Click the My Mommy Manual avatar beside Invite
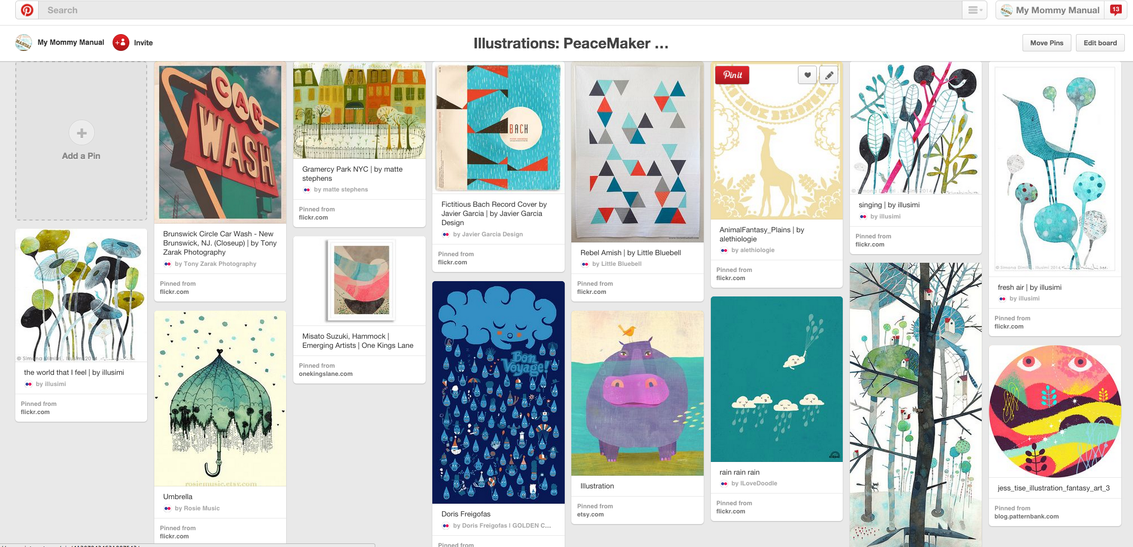Image resolution: width=1133 pixels, height=547 pixels. 23,43
